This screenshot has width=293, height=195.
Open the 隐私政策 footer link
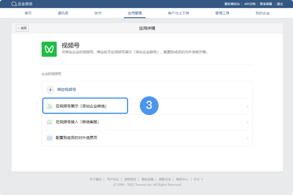click(148, 179)
